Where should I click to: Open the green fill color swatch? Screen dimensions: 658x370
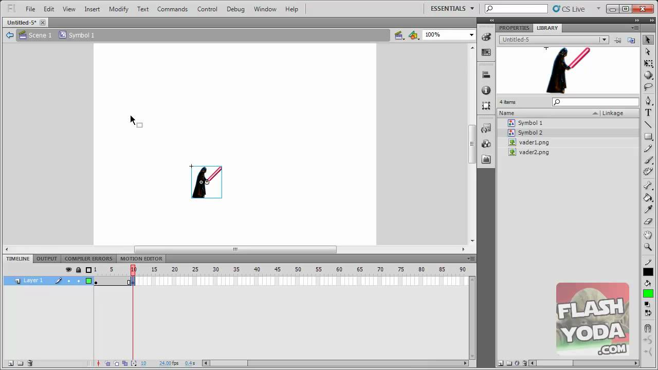648,293
